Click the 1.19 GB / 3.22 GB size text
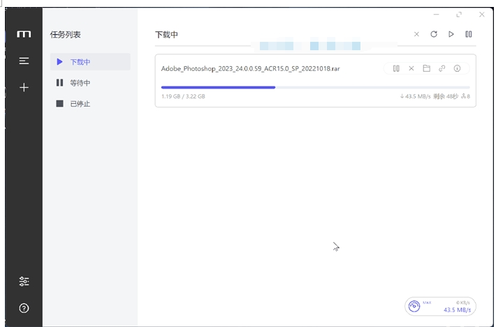 point(183,96)
